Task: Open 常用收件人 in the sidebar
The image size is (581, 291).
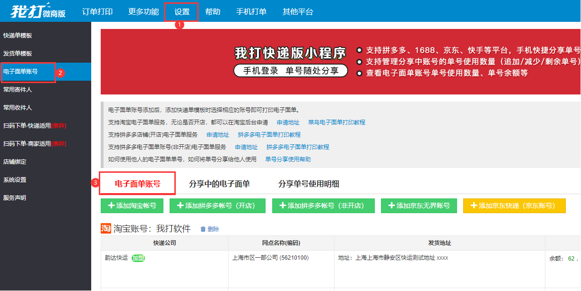Action: point(46,108)
